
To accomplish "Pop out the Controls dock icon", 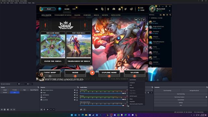I will pyautogui.click(x=207, y=87).
